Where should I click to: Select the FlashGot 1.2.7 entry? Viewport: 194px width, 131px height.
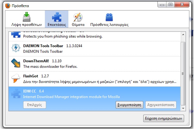94,79
